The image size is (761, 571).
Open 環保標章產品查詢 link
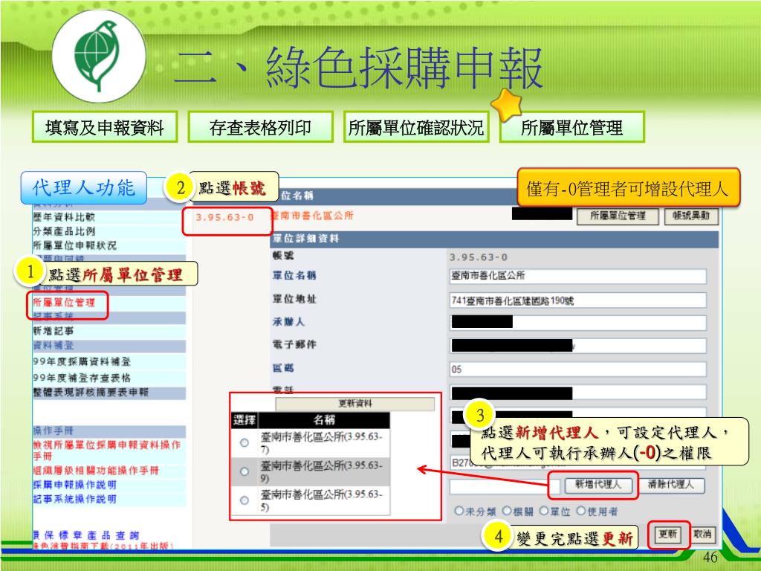[x=86, y=535]
